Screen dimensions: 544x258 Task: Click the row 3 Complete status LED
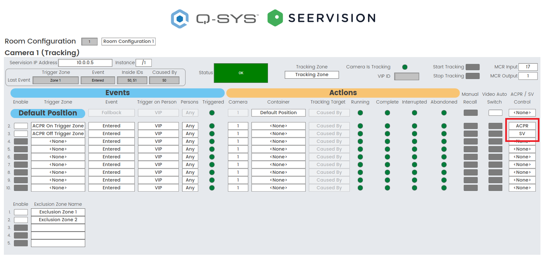pyautogui.click(x=387, y=134)
